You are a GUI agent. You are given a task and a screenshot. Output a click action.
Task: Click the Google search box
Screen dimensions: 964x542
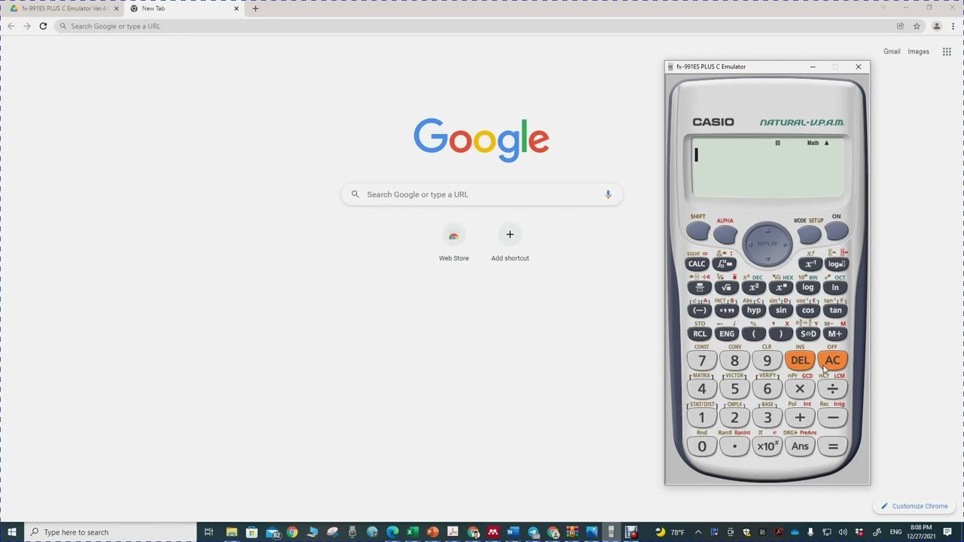coord(482,194)
